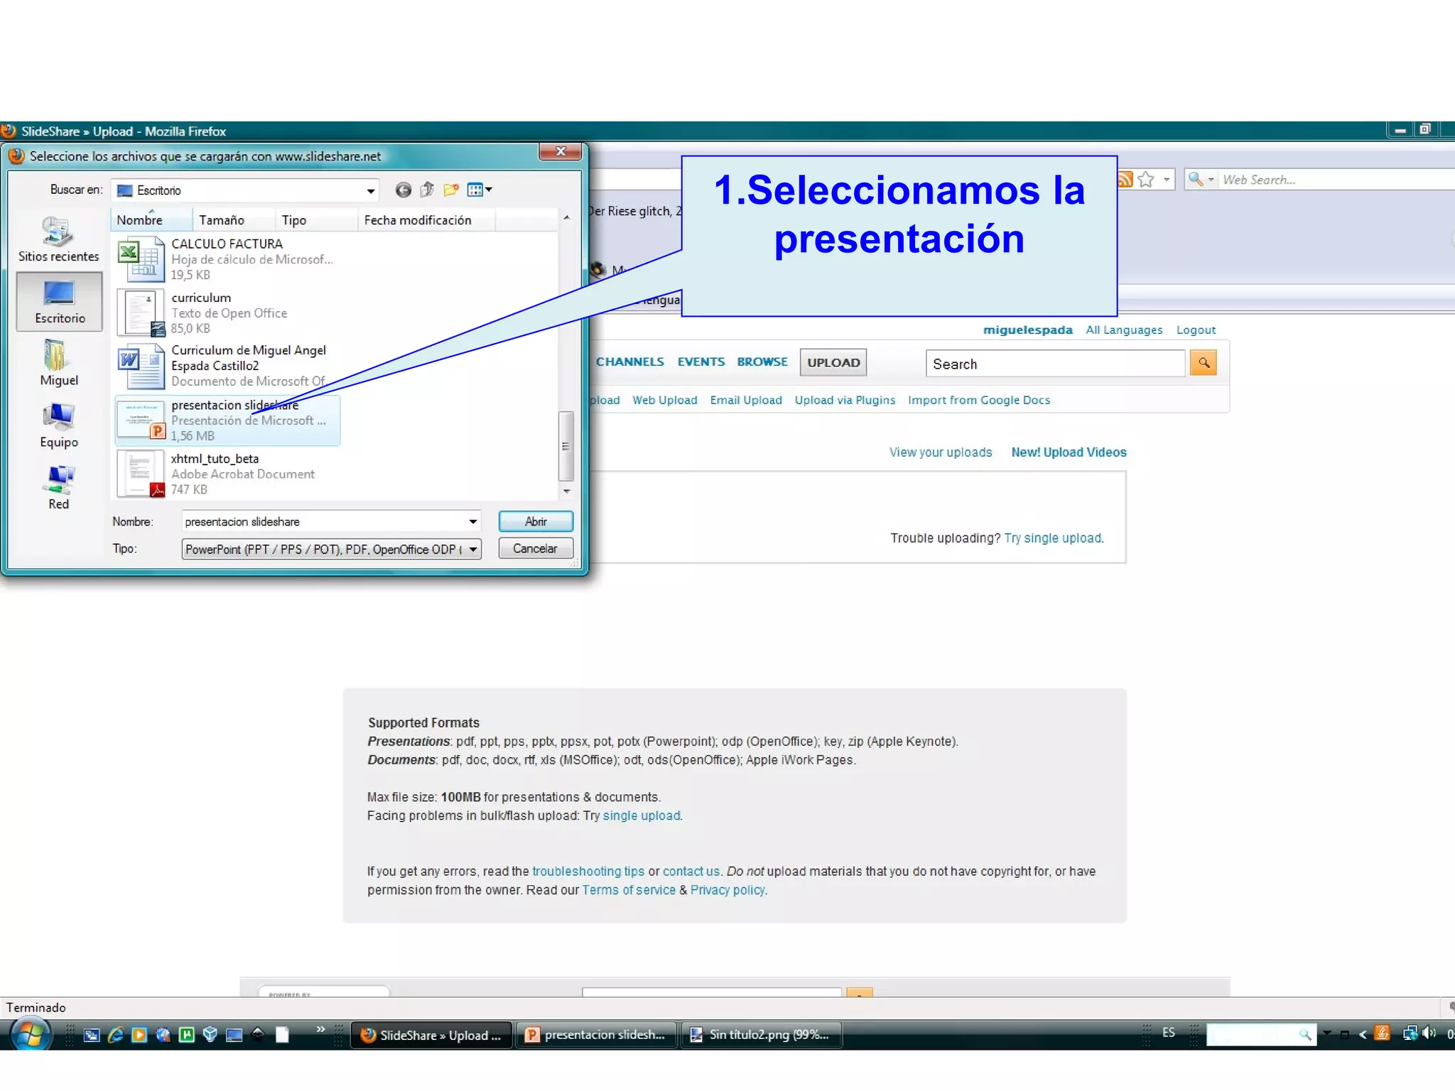
Task: Open Web Upload sub-tab
Action: click(x=665, y=400)
